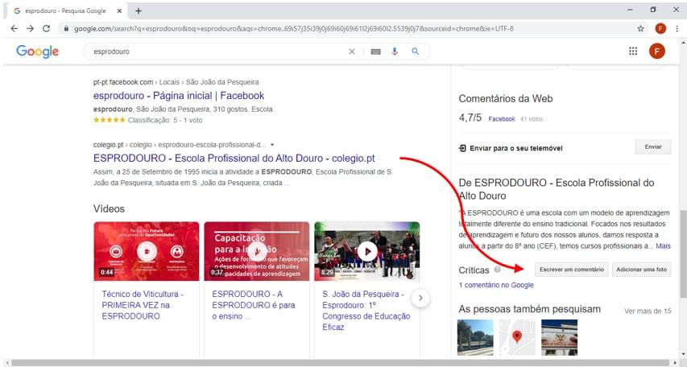This screenshot has width=687, height=367.
Task: Click the '4,7/5' rating text
Action: pyautogui.click(x=470, y=118)
